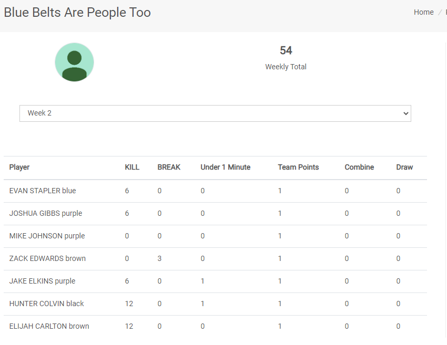Screen dimensions: 447x345
Task: Click the Under 1 Minute column header
Action: [x=225, y=168]
